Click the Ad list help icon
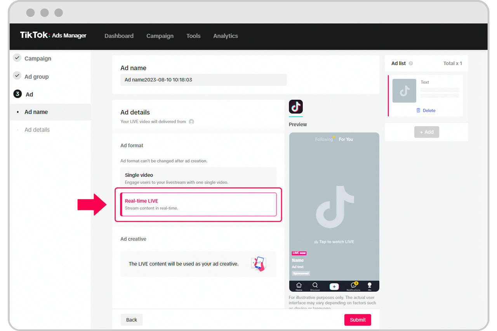 pyautogui.click(x=411, y=63)
